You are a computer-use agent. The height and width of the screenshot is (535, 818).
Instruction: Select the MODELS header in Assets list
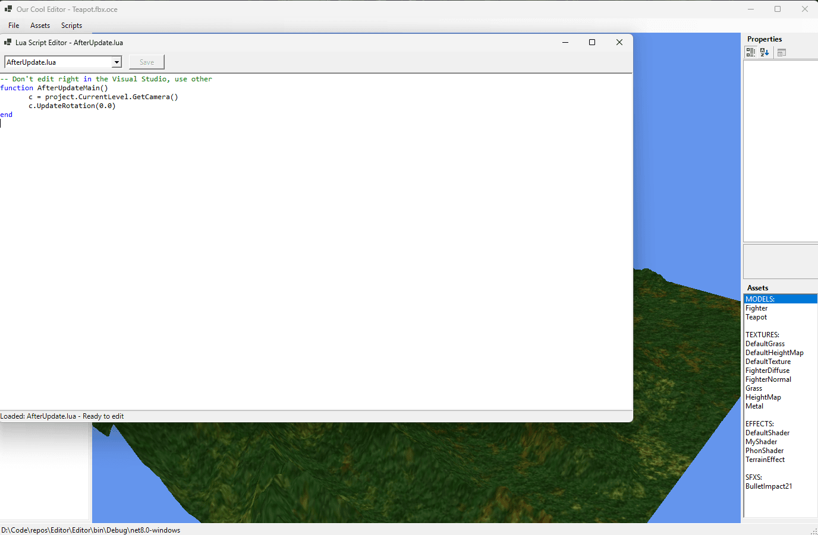point(760,299)
